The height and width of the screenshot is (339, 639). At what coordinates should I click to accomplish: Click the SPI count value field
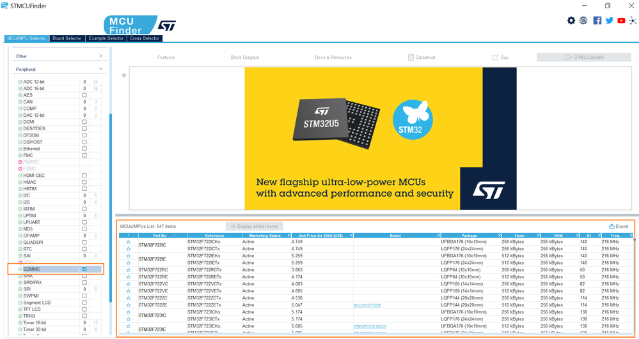click(x=84, y=289)
